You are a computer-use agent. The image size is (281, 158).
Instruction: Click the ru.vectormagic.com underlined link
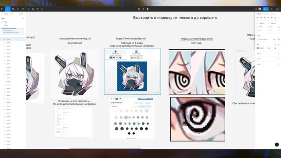pyautogui.click(x=197, y=39)
